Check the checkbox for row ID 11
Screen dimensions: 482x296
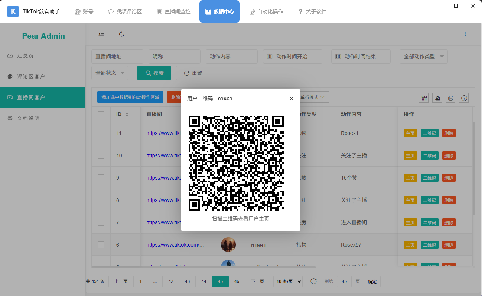101,133
